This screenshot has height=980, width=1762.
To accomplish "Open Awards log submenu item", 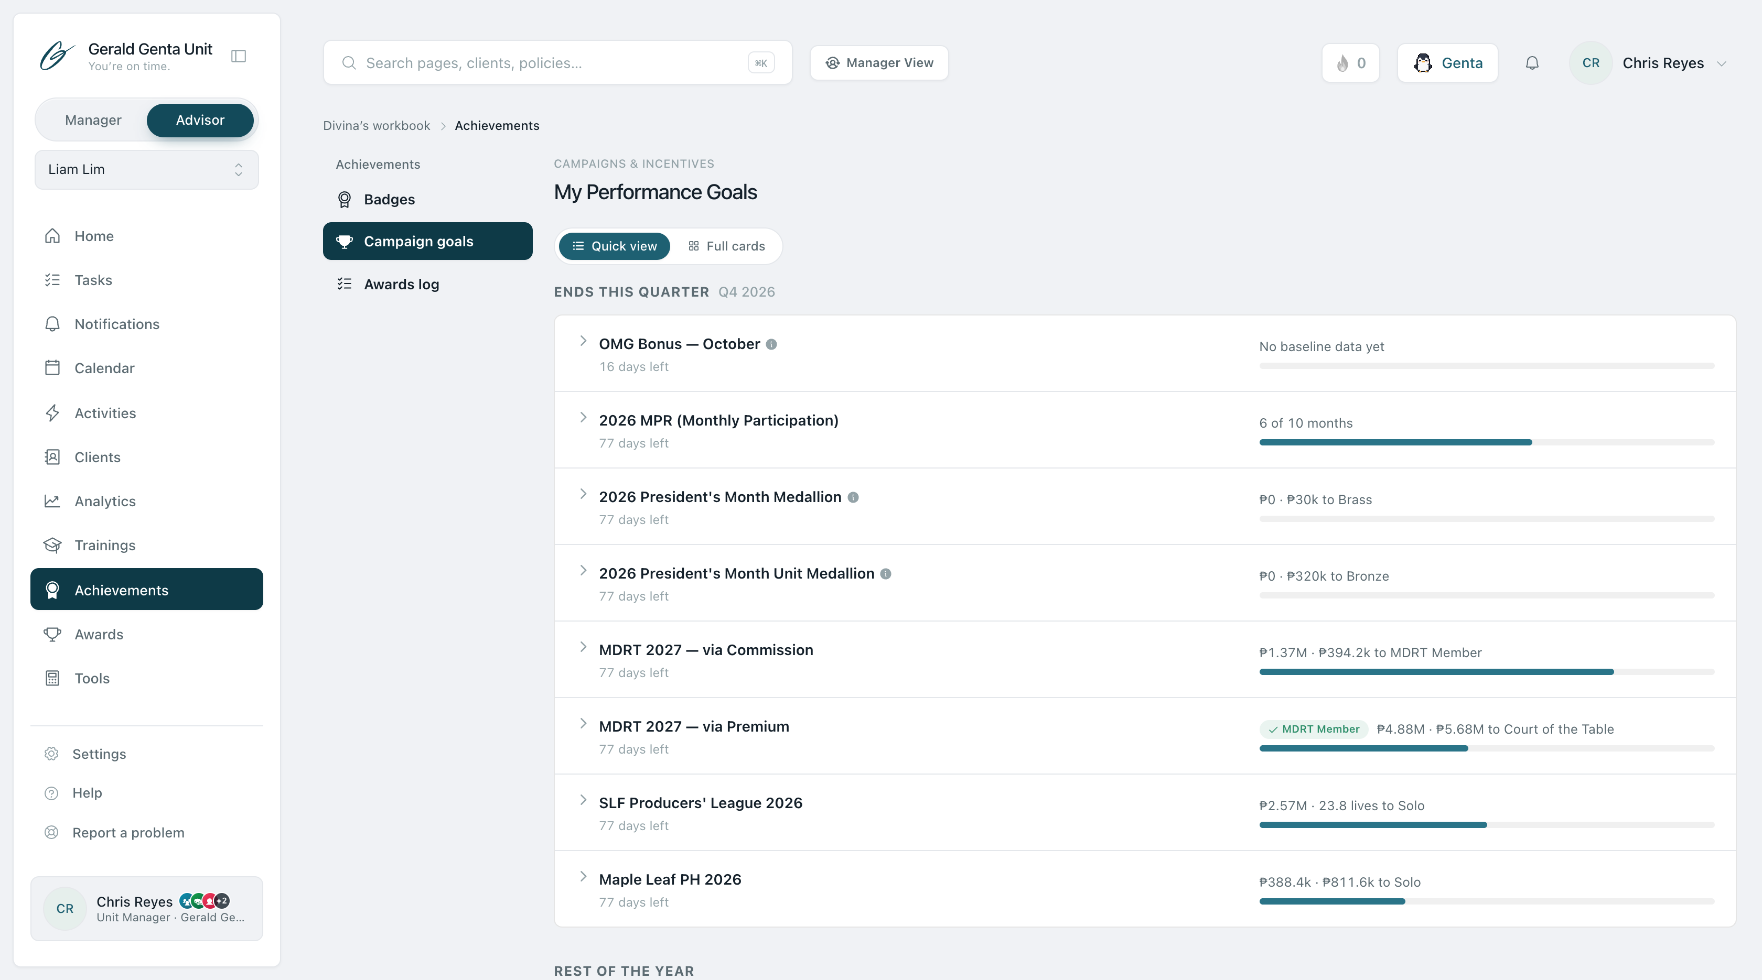I will pos(427,284).
